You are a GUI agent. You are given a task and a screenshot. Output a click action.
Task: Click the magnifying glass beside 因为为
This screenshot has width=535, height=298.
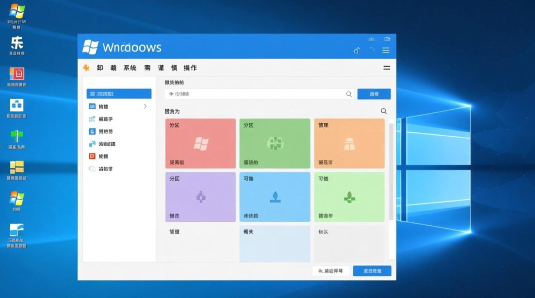coord(383,112)
